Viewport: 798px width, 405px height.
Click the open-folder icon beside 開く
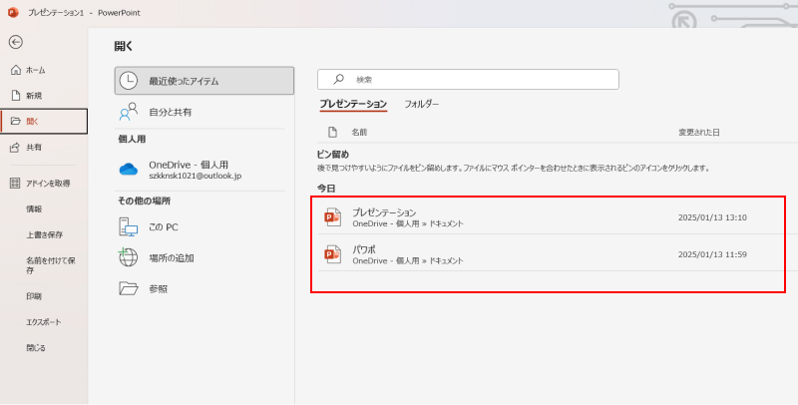16,121
